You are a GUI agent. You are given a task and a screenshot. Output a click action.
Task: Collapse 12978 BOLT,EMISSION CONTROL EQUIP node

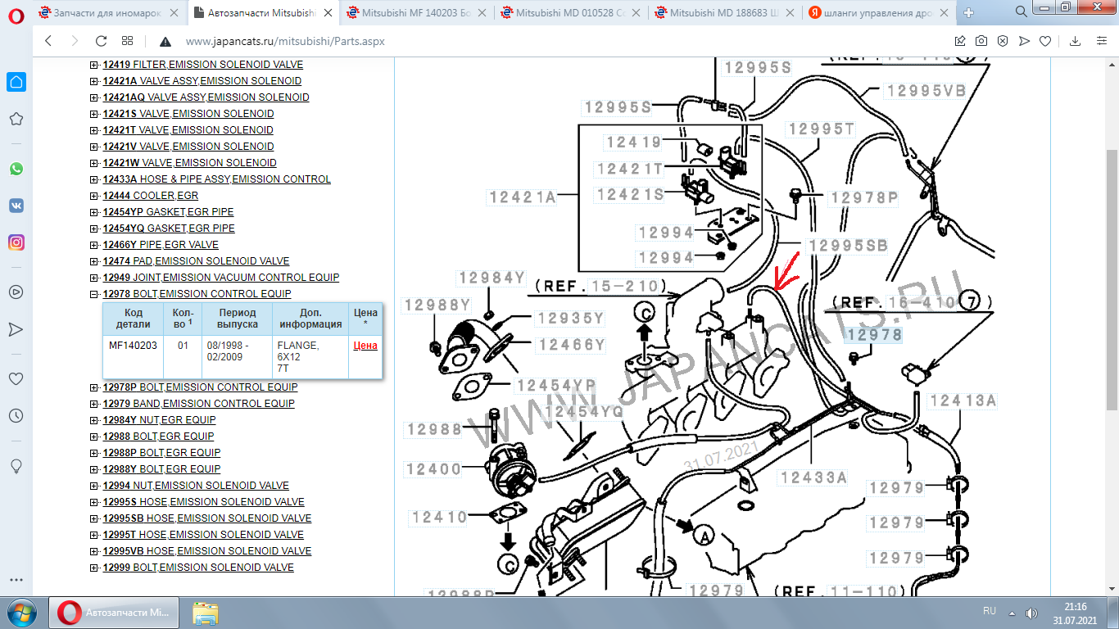[94, 294]
